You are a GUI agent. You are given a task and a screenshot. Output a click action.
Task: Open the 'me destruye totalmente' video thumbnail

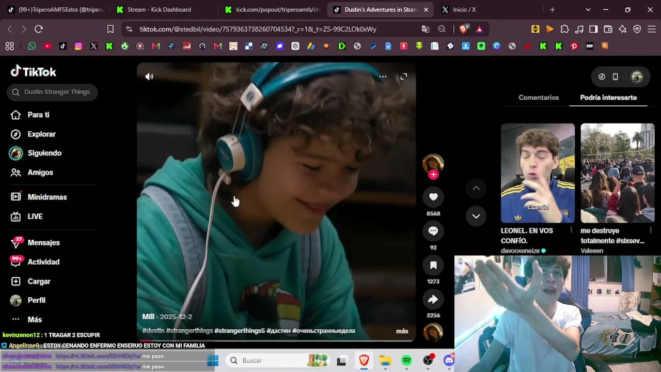(x=618, y=173)
